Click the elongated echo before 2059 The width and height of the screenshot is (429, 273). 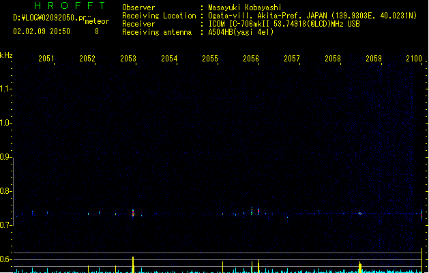[360, 214]
